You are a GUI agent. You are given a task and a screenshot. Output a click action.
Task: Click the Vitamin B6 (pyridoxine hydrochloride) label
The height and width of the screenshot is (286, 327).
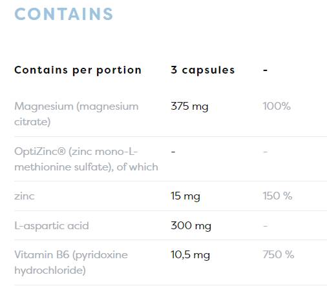coord(71,263)
